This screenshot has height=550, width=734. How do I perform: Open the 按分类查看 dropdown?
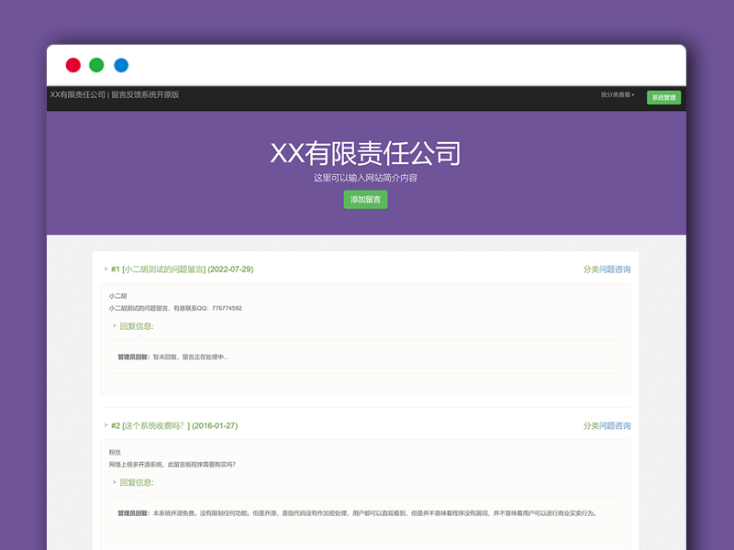click(616, 93)
